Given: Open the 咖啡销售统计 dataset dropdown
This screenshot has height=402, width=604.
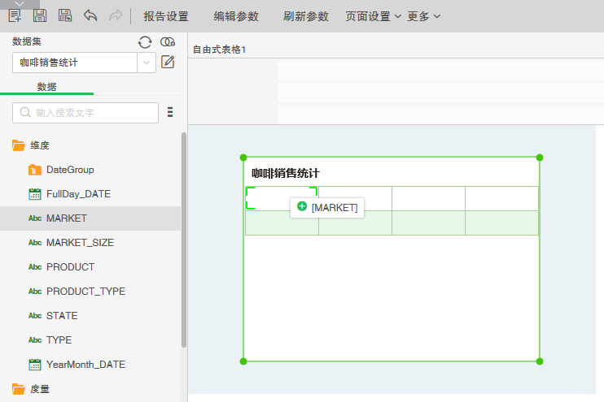Looking at the screenshot, I should click(x=147, y=63).
